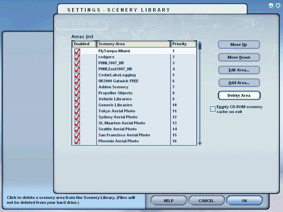Click Add Area button
This screenshot has width=283, height=212.
[x=239, y=83]
